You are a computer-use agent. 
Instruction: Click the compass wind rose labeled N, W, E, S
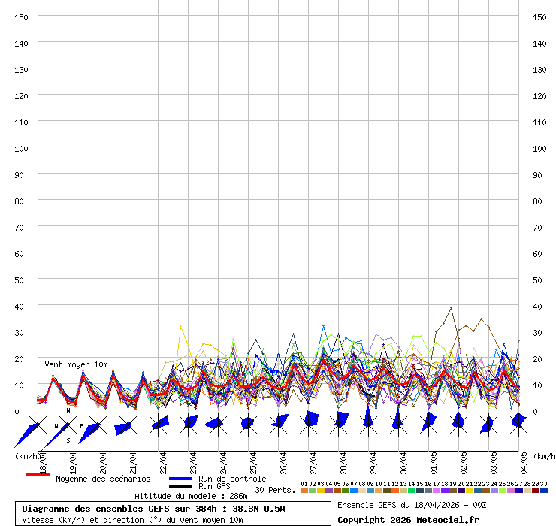click(x=68, y=426)
